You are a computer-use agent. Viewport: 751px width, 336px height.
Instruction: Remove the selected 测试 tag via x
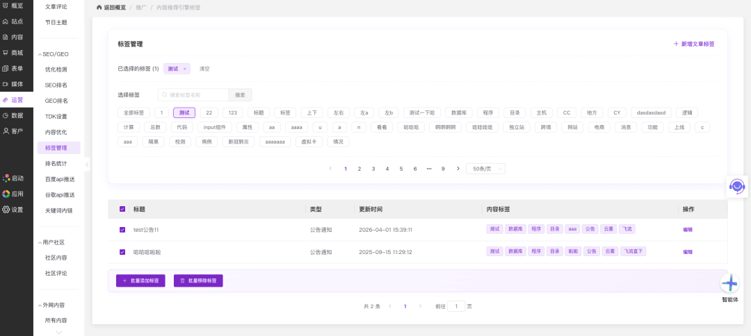coord(185,69)
